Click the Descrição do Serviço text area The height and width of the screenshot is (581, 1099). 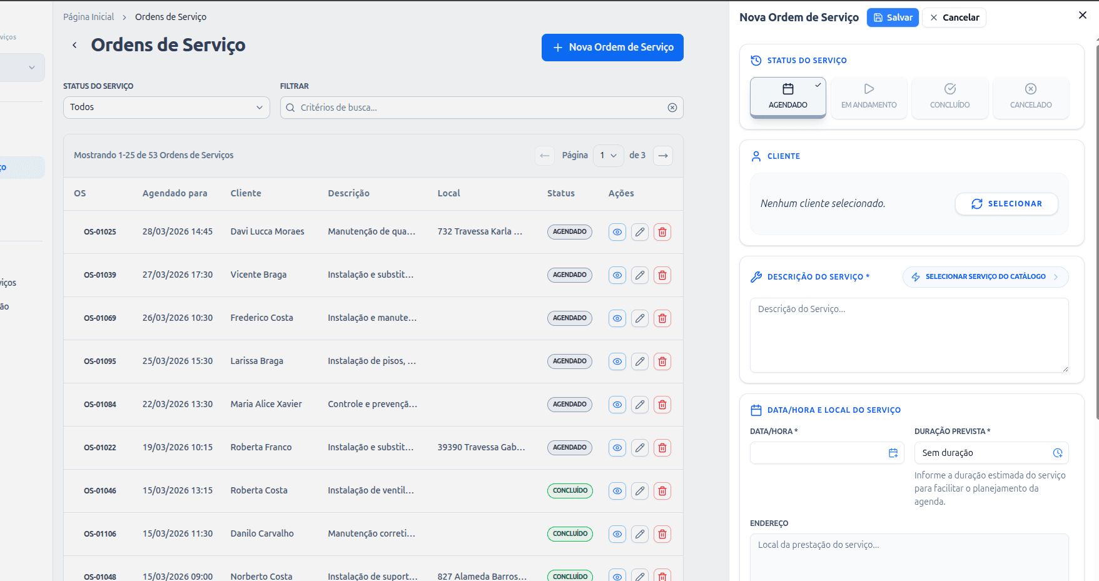908,335
